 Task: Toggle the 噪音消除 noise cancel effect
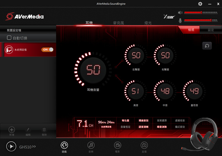(162, 127)
